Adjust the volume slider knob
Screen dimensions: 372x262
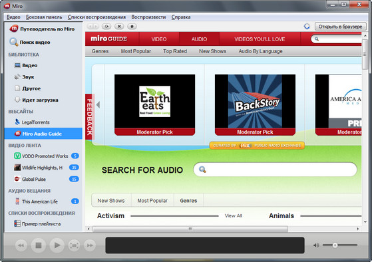click(335, 245)
